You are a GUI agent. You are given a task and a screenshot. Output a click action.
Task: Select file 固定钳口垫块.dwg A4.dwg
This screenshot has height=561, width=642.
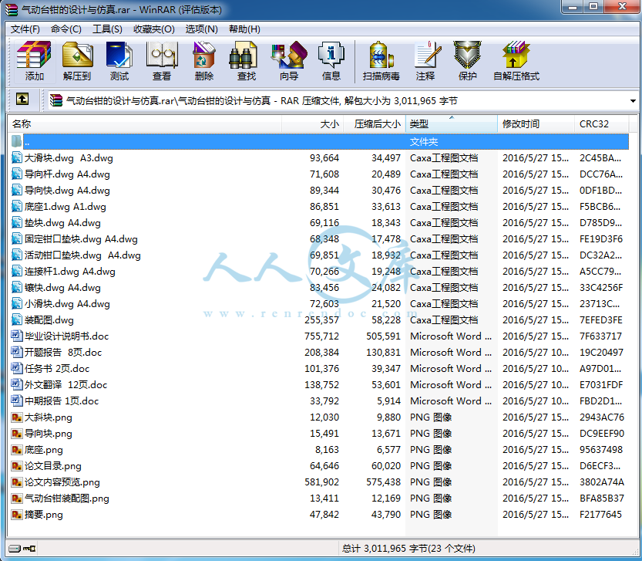click(81, 239)
